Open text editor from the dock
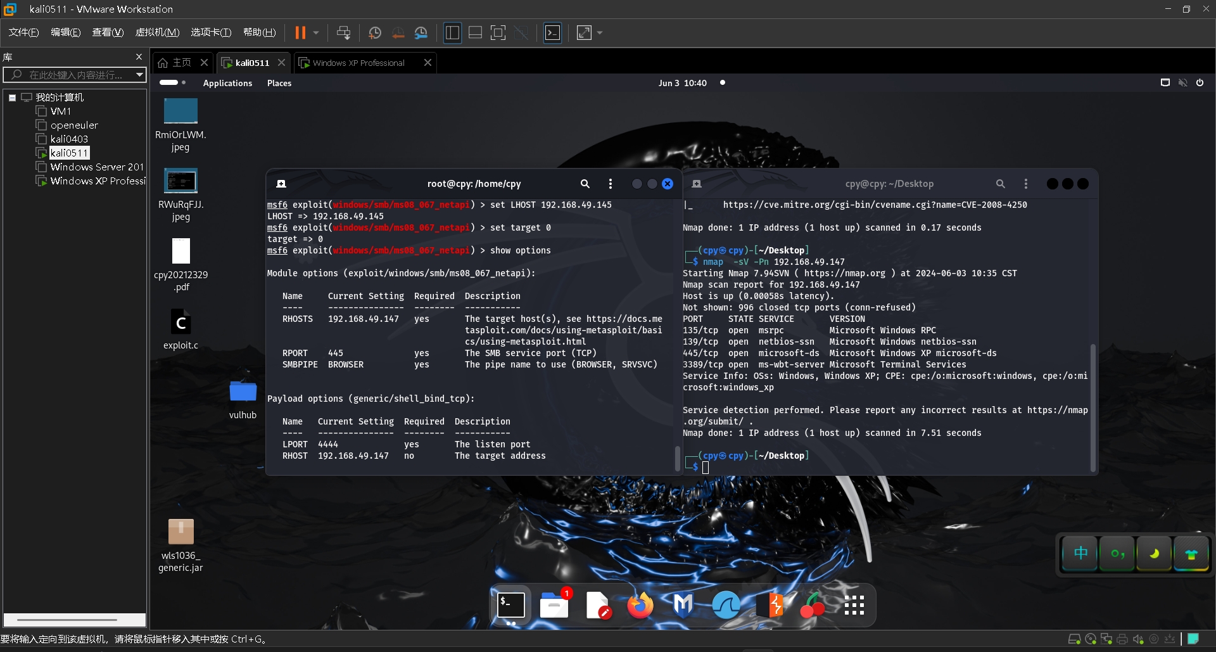 click(597, 605)
